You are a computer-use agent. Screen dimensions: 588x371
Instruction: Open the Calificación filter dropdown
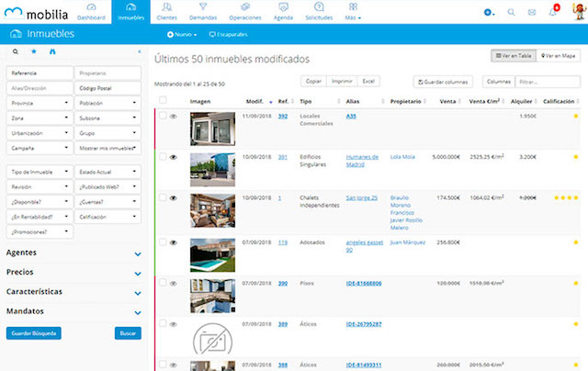coord(108,217)
